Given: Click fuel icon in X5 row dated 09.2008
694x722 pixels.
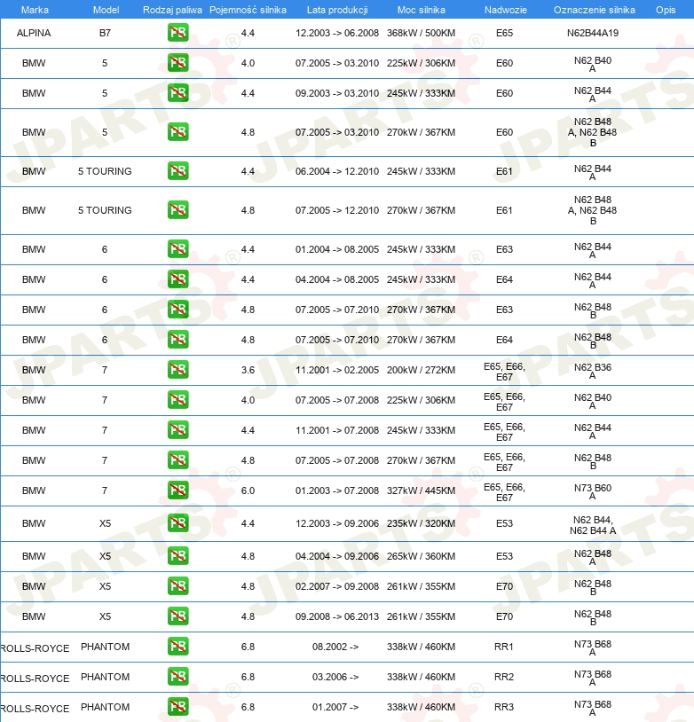Looking at the screenshot, I should tap(177, 616).
